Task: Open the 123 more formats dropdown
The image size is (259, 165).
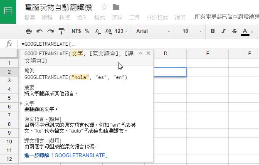Action: point(121,31)
